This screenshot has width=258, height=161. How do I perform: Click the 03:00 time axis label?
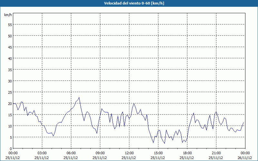(42, 153)
